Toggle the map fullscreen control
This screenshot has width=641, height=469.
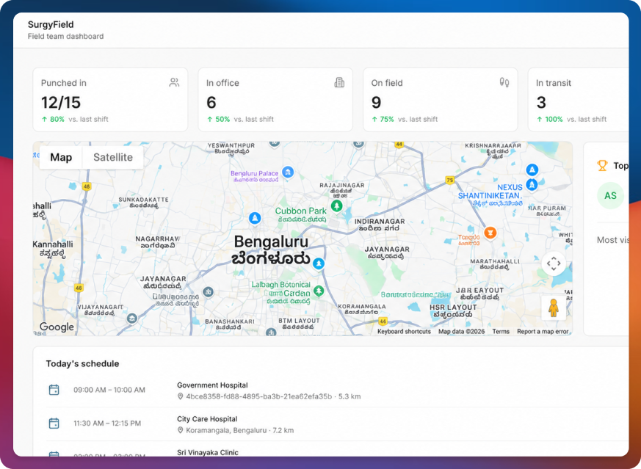[554, 263]
